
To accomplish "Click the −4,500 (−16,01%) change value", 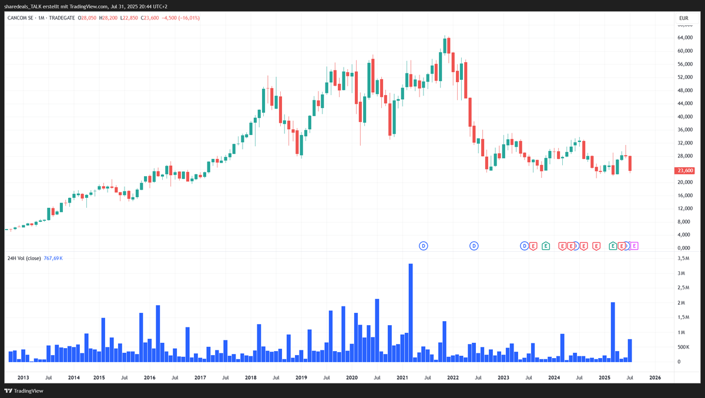I will coord(181,18).
